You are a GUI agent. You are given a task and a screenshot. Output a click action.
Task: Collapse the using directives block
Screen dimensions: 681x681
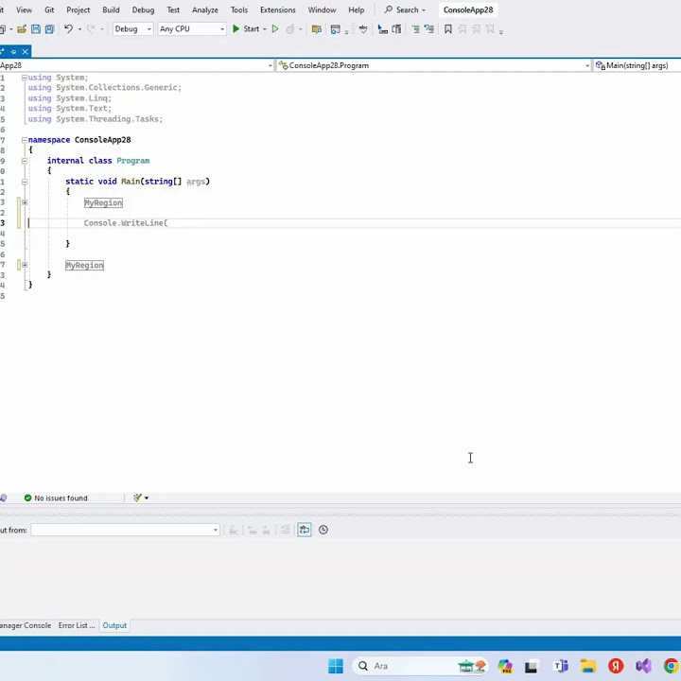[25, 78]
